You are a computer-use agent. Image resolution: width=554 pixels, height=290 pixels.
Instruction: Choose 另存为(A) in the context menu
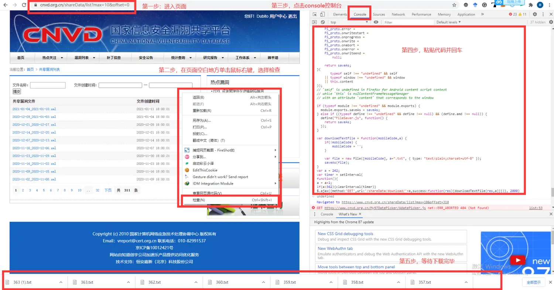click(x=232, y=120)
